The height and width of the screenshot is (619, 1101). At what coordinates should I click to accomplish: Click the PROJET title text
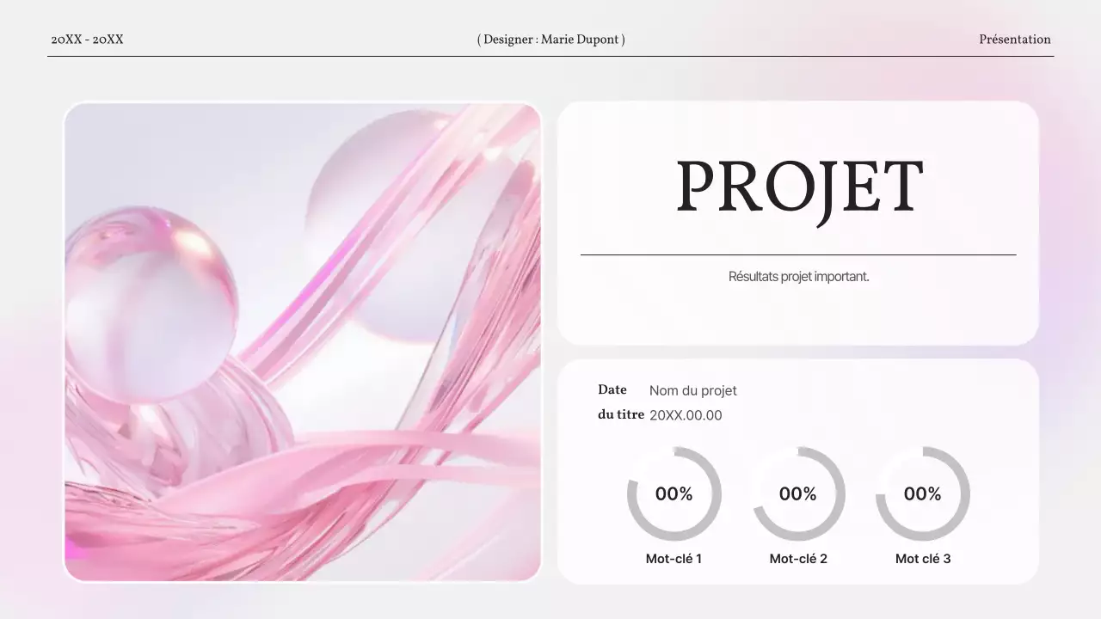click(798, 187)
